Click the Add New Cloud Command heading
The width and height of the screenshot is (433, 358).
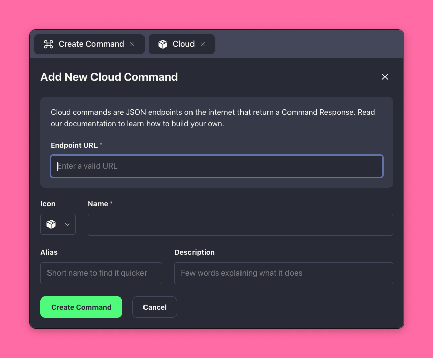coord(109,77)
